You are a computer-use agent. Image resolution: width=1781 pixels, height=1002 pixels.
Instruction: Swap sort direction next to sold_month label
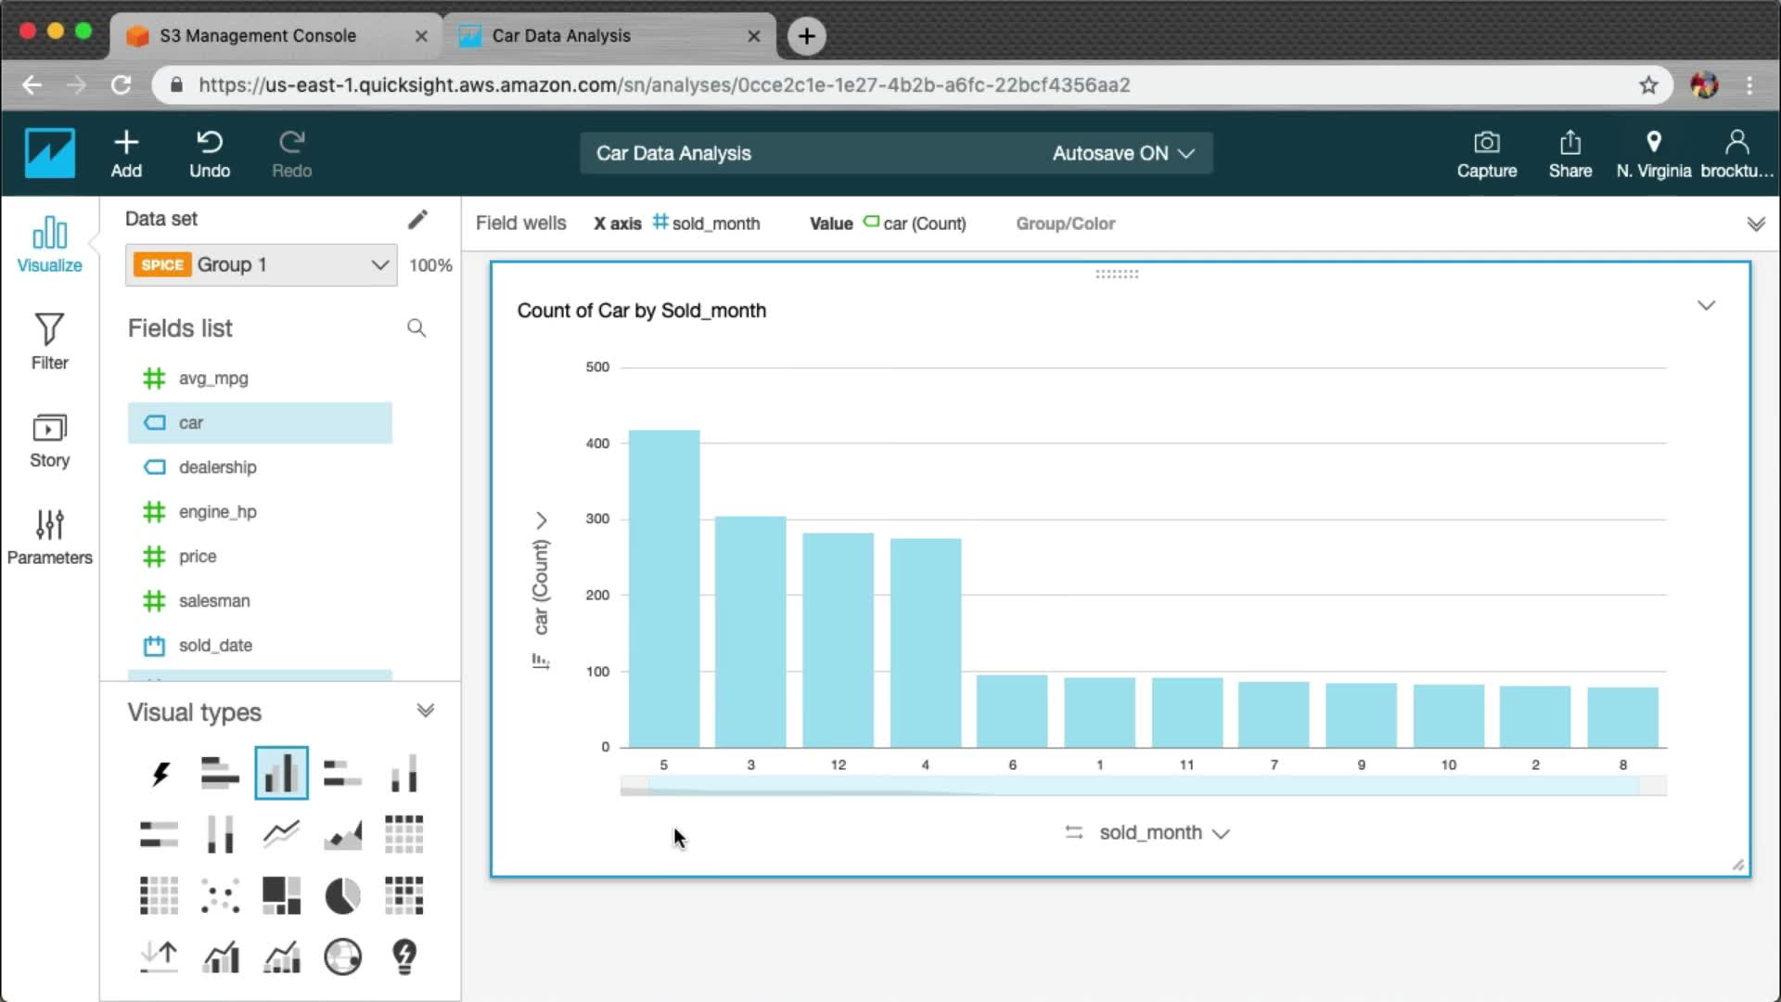tap(1074, 832)
